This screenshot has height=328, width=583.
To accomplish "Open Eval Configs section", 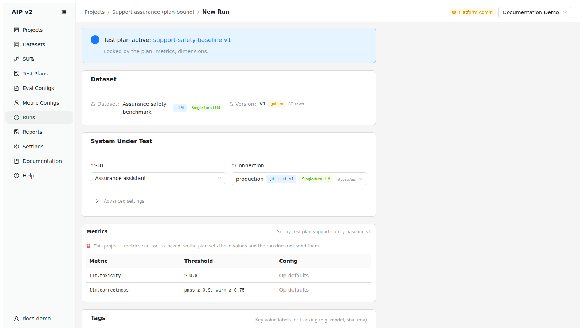I will click(39, 88).
